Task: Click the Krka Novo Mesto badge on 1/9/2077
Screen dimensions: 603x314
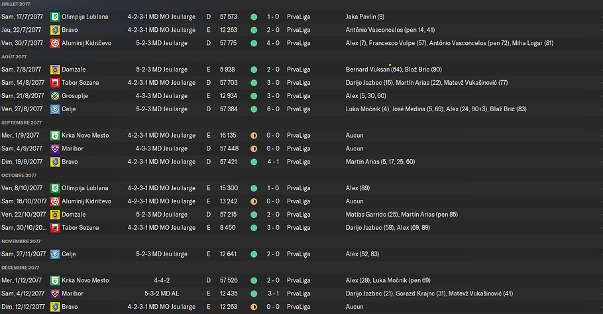Action: click(55, 135)
